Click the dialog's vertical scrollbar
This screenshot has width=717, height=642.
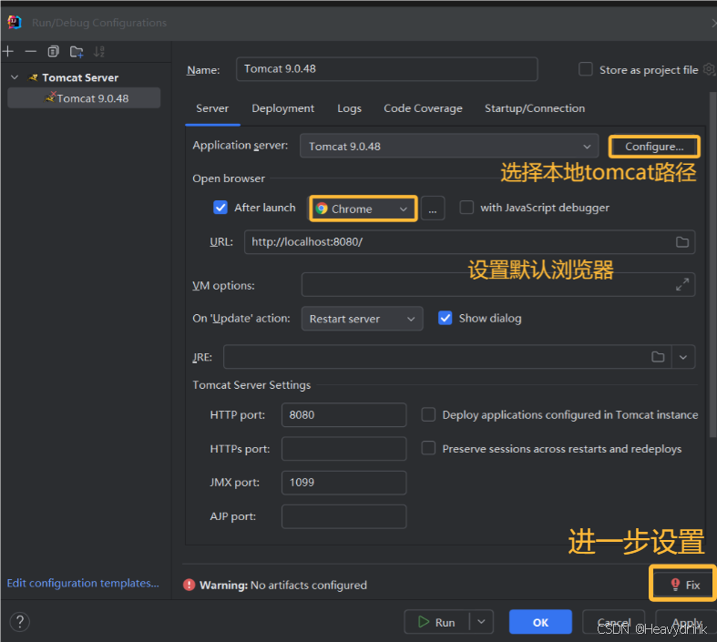(x=712, y=265)
